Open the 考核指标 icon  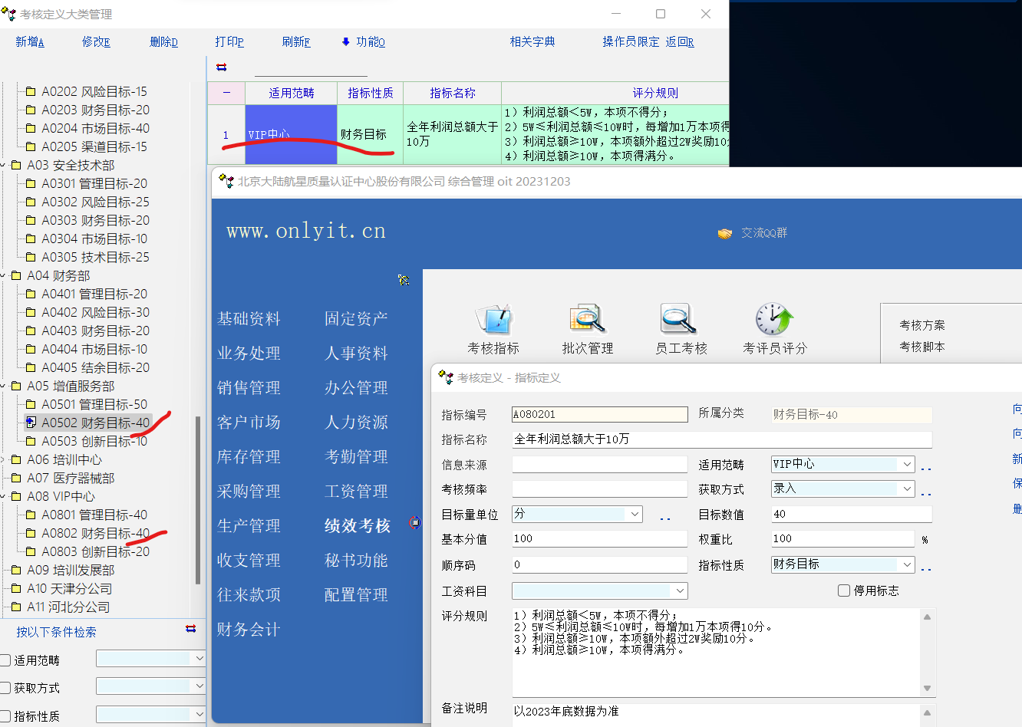(x=493, y=320)
